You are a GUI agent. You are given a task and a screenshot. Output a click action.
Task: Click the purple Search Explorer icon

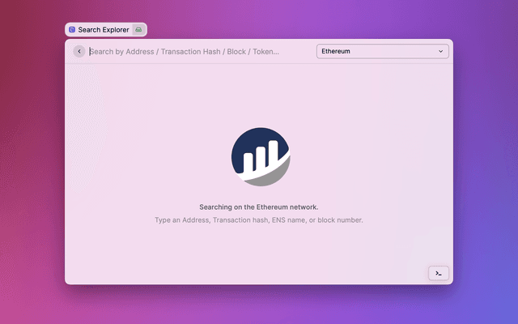[x=72, y=30]
